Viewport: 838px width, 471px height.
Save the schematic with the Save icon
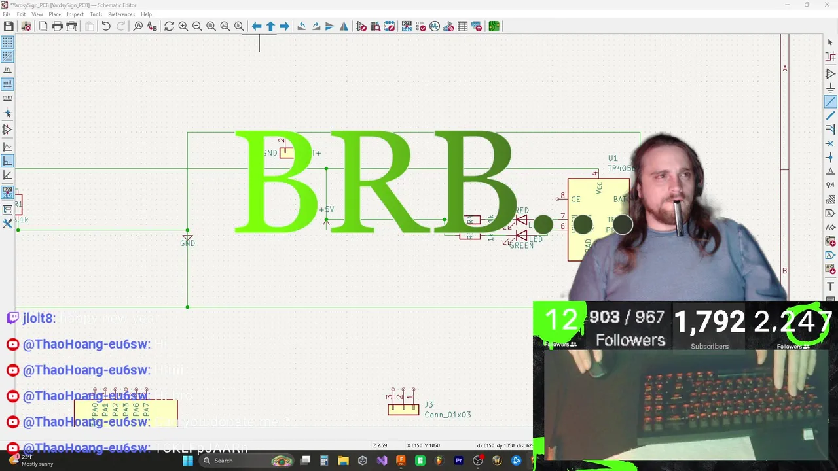tap(9, 26)
